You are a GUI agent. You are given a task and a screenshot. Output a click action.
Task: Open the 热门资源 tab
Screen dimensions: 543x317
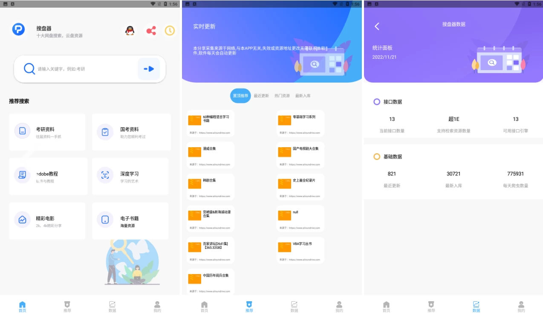click(282, 96)
